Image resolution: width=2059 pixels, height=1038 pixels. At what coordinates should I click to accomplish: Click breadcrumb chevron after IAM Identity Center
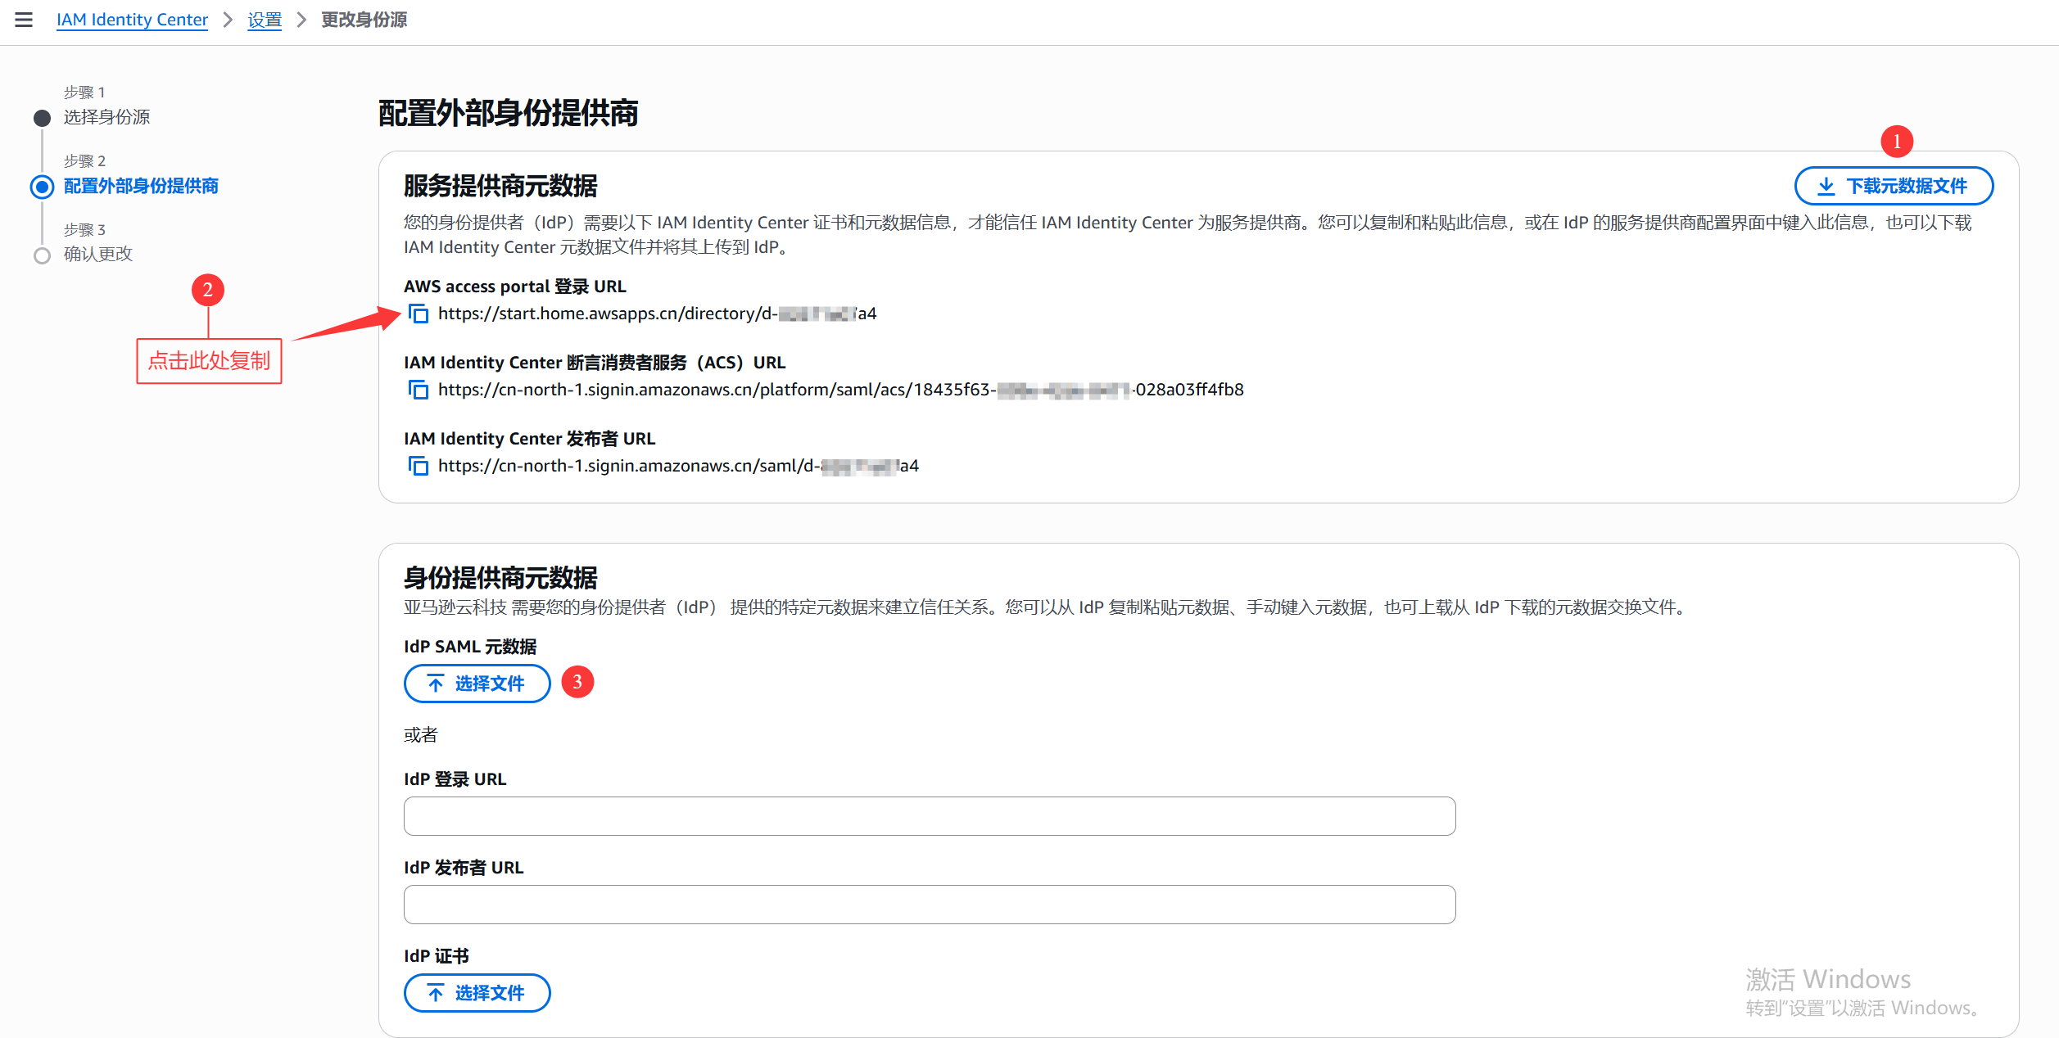tap(228, 20)
